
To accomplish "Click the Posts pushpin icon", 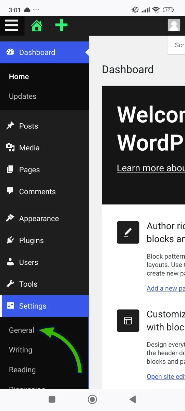I will pos(10,126).
